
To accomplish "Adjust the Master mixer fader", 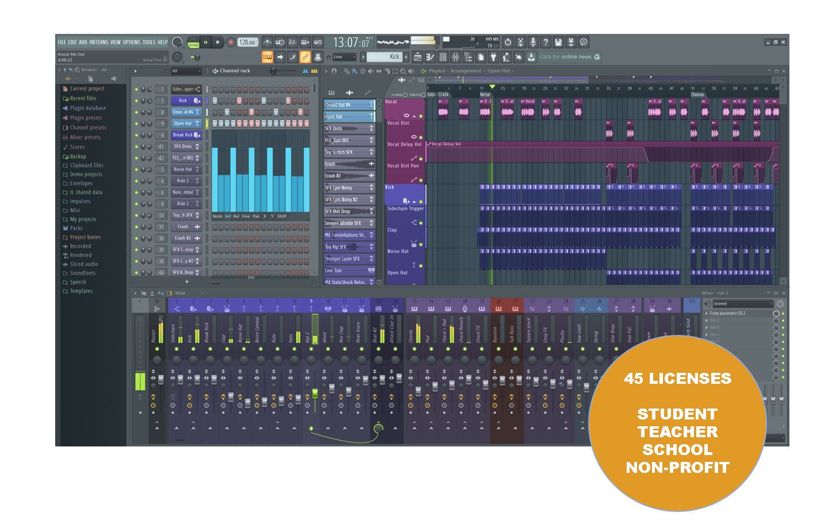I will pos(161,379).
